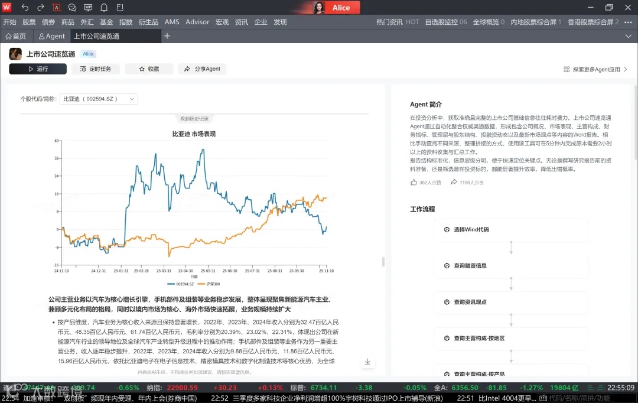
Task: Click Alice avatar in title bar
Action: coord(318,7)
